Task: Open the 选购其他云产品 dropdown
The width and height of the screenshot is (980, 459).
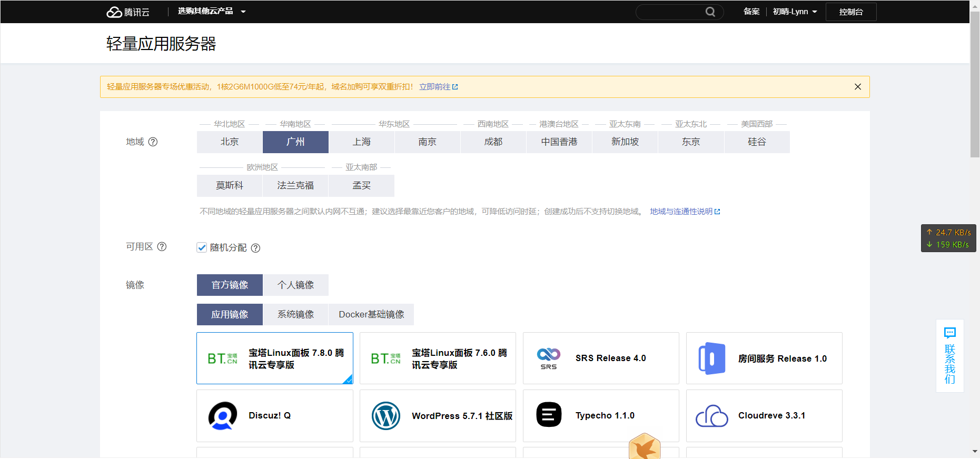Action: pos(212,11)
